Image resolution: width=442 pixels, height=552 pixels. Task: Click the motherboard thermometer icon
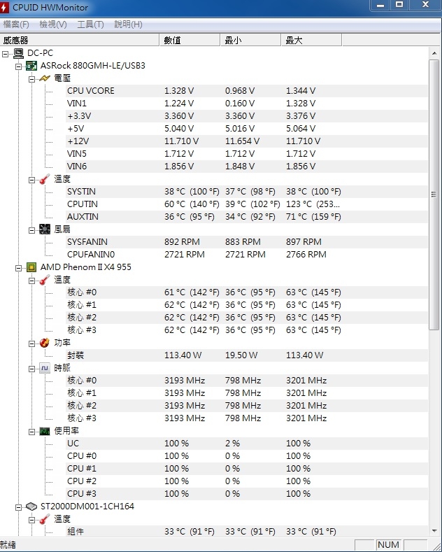point(45,179)
